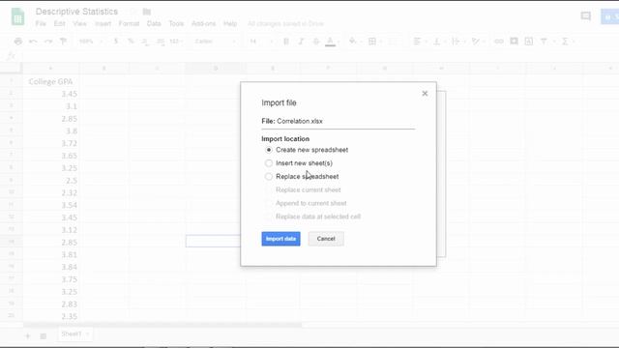This screenshot has height=348, width=619.
Task: Click the Insert link chain icon
Action: (x=499, y=41)
